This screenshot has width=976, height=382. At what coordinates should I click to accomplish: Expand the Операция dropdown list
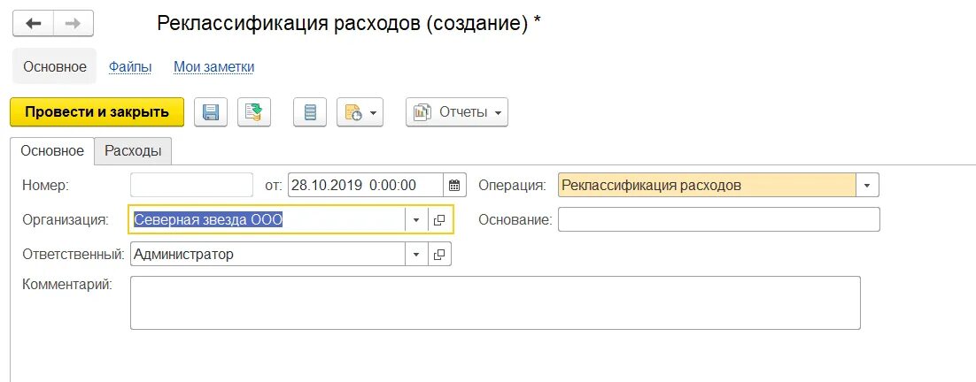pyautogui.click(x=867, y=185)
